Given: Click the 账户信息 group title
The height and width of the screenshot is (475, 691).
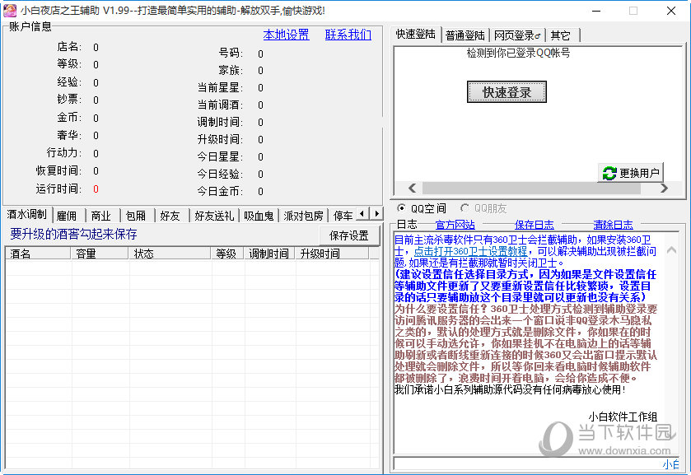Looking at the screenshot, I should [x=30, y=26].
